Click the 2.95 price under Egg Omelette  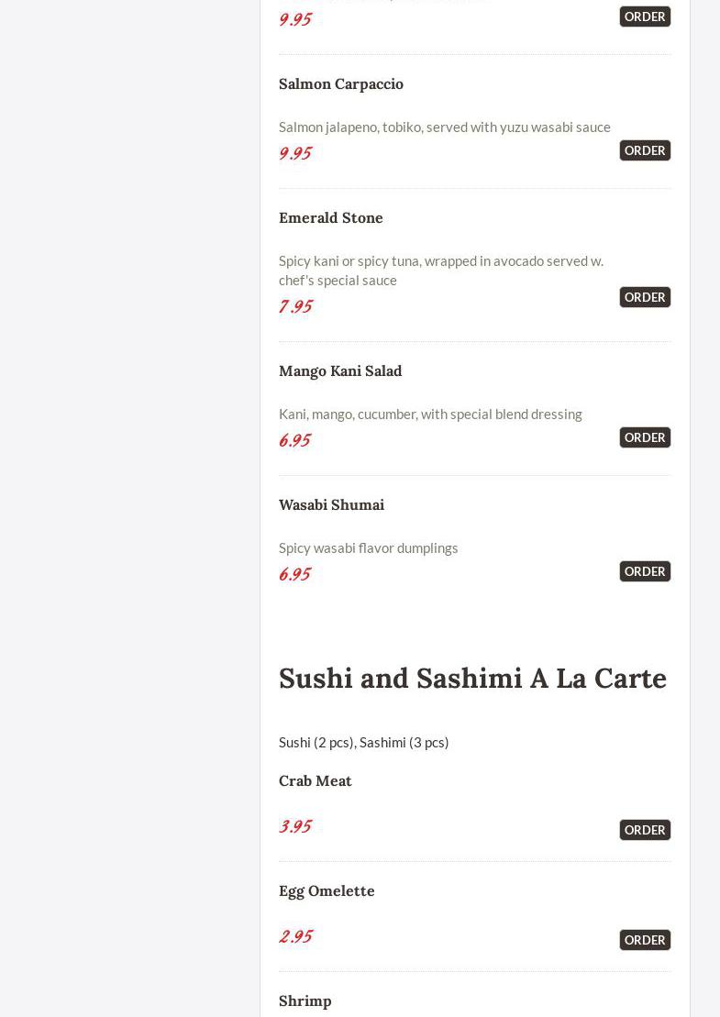tap(295, 936)
